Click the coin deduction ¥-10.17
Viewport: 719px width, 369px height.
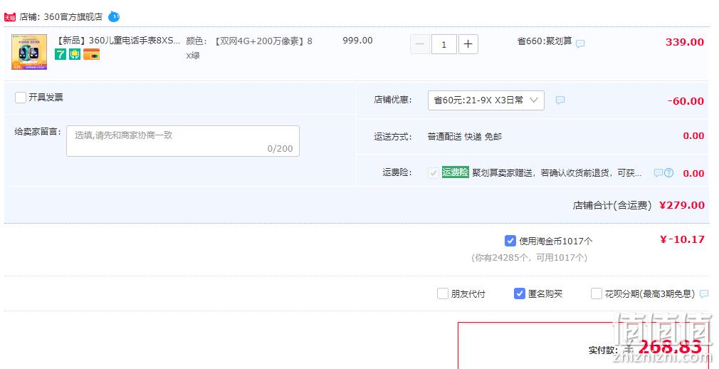[682, 239]
